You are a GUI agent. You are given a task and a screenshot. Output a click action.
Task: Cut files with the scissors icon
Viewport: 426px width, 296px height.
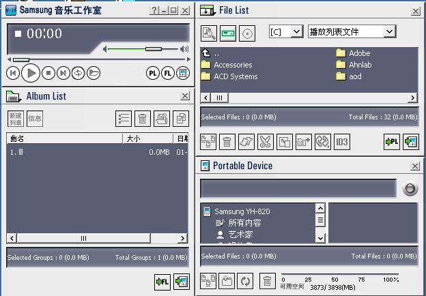(266, 142)
